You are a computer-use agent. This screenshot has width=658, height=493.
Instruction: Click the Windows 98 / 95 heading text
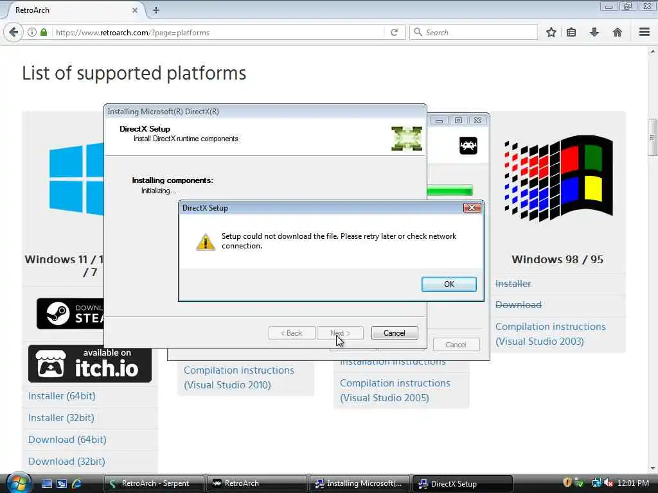557,259
